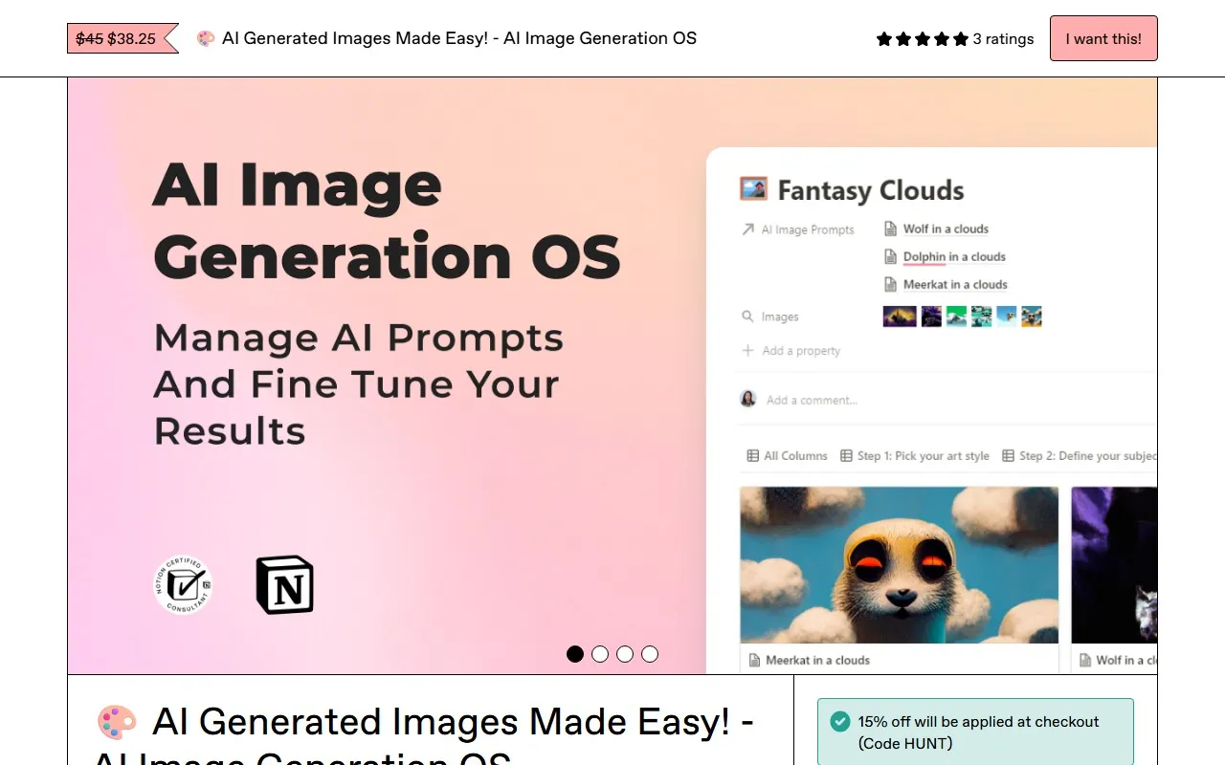1225x765 pixels.
Task: Click the green checkmark in the discount banner
Action: [x=840, y=722]
